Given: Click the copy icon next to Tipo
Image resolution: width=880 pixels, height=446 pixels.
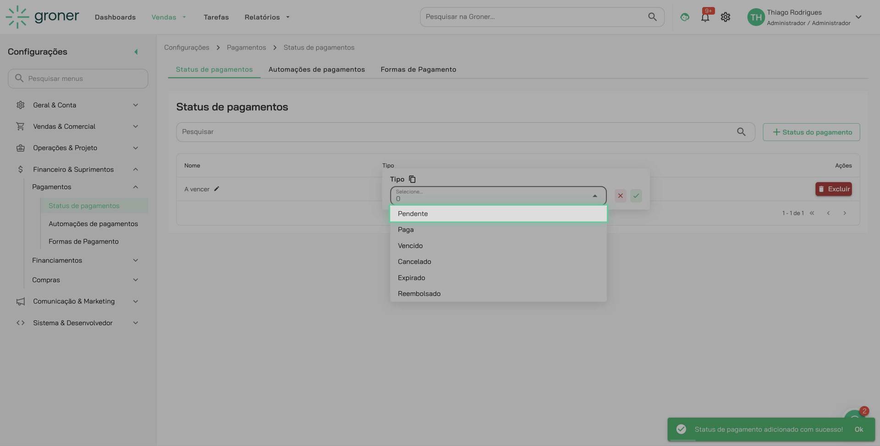Looking at the screenshot, I should tap(412, 179).
